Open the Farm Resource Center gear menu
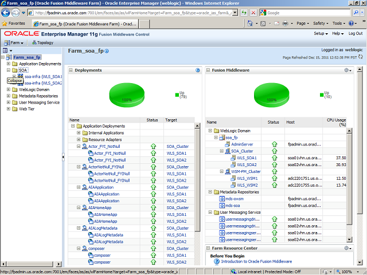This screenshot has height=275, width=367. 348,248
